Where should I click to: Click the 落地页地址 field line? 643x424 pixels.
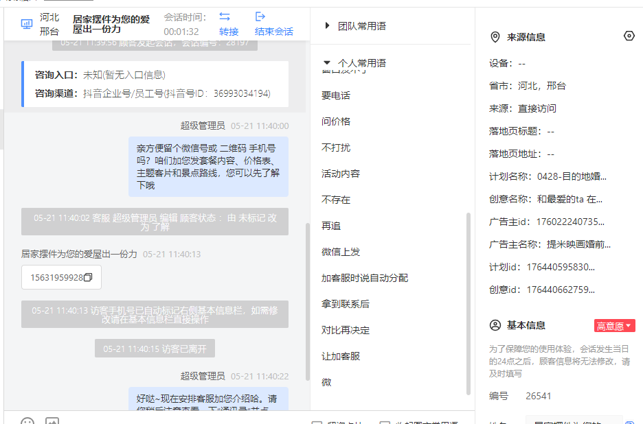[521, 154]
